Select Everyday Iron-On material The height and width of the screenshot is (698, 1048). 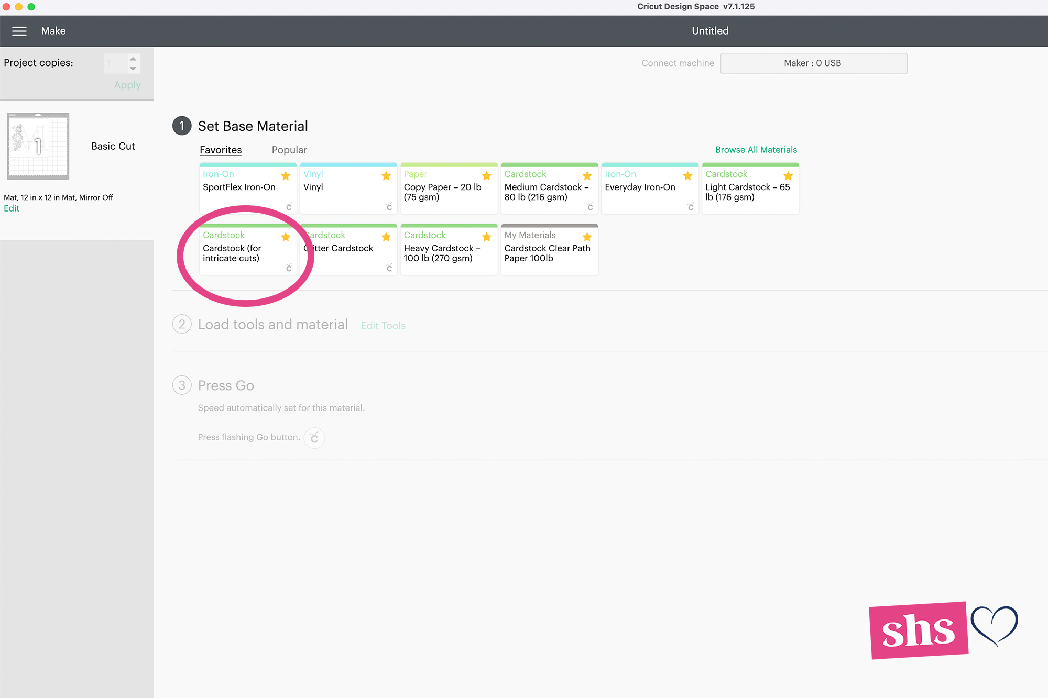[x=650, y=189]
